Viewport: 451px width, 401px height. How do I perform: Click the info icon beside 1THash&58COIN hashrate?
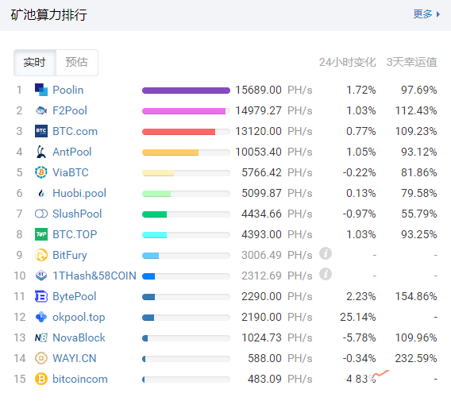326,274
